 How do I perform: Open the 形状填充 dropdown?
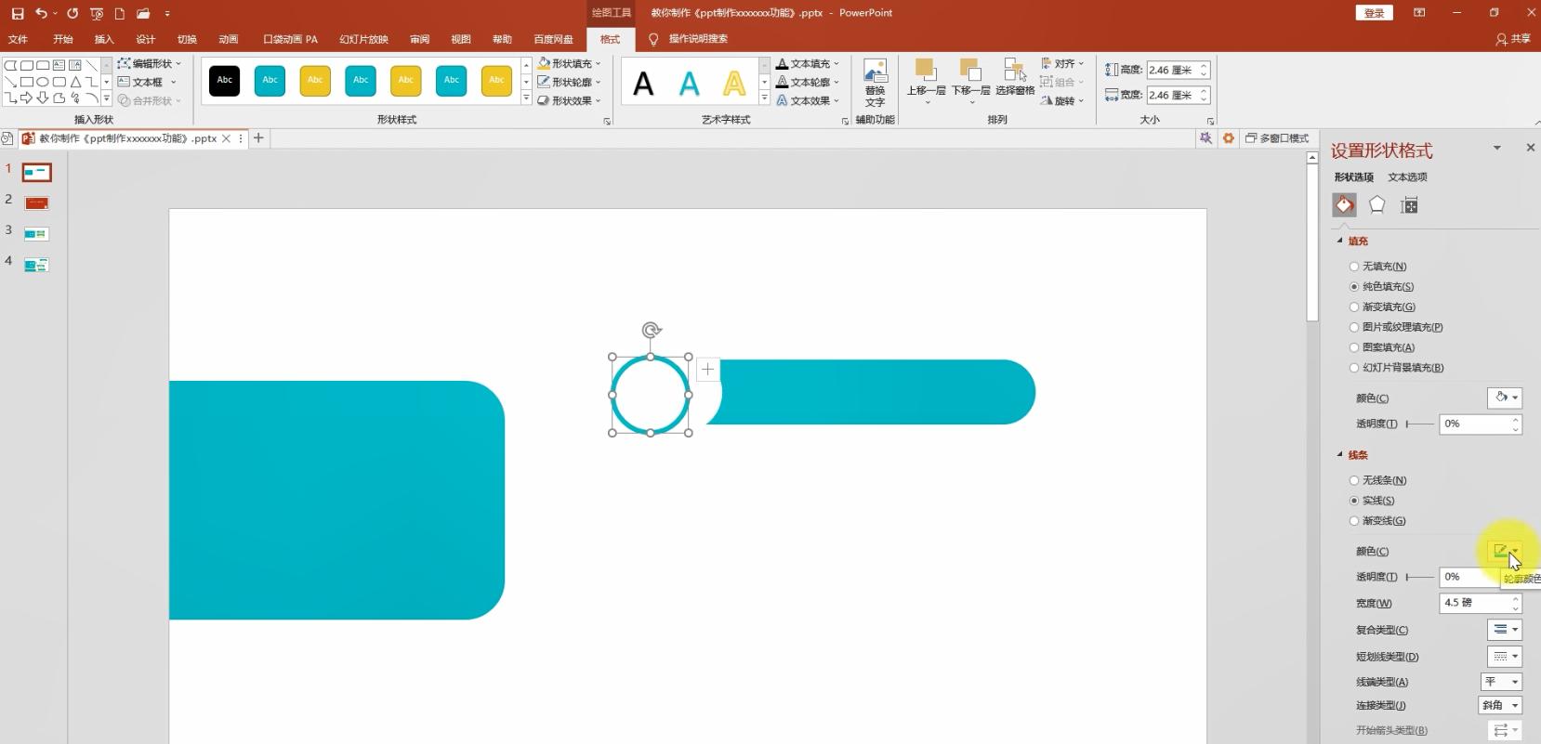pyautogui.click(x=569, y=63)
